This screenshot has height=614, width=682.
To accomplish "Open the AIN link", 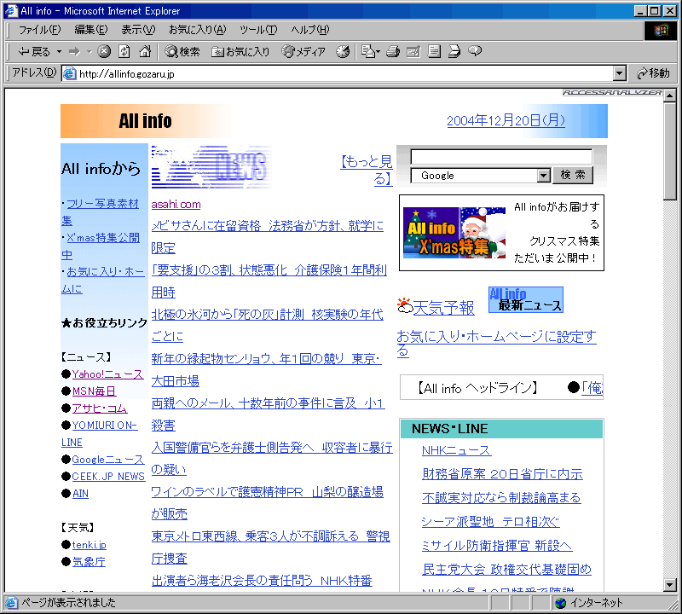I will coord(80,494).
